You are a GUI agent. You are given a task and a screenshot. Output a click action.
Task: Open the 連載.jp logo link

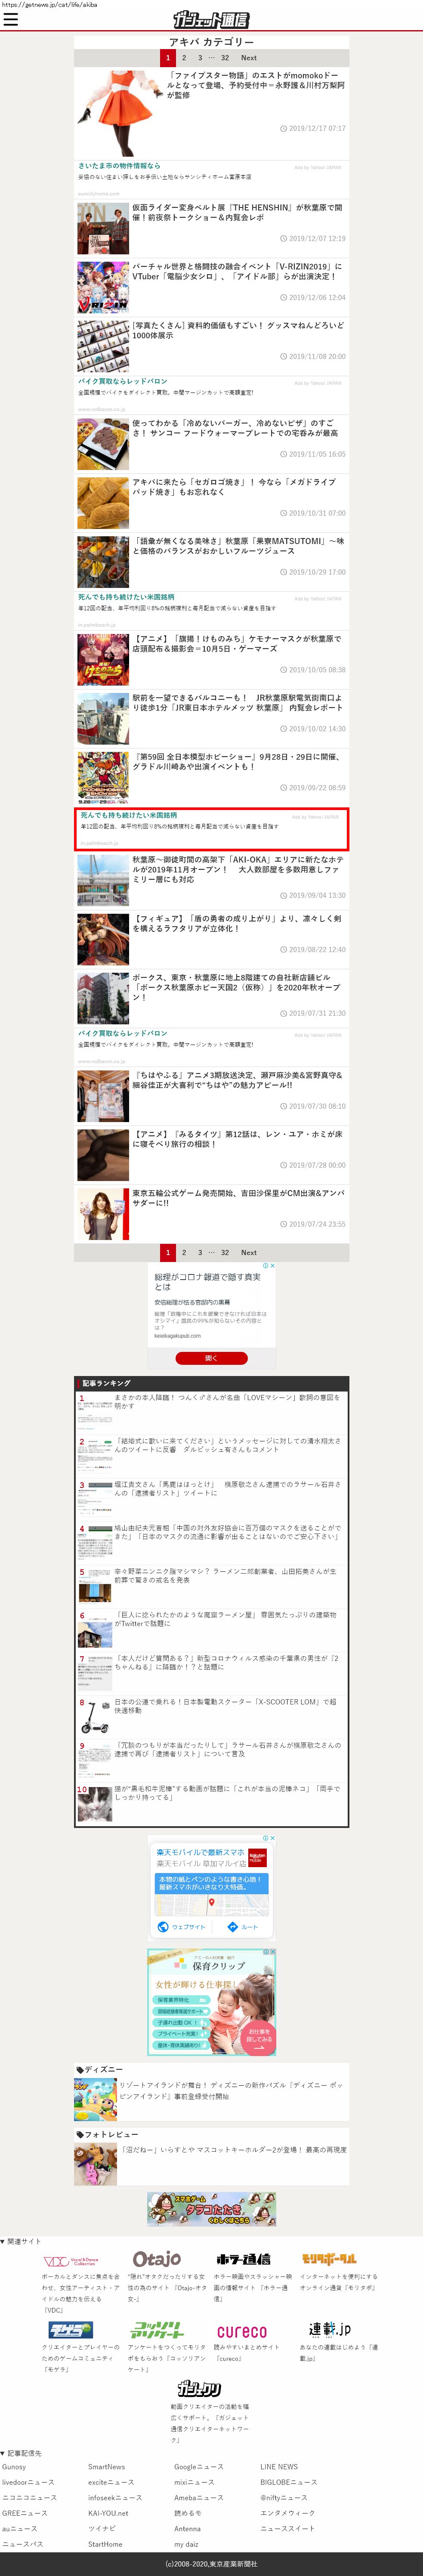pos(329,2329)
